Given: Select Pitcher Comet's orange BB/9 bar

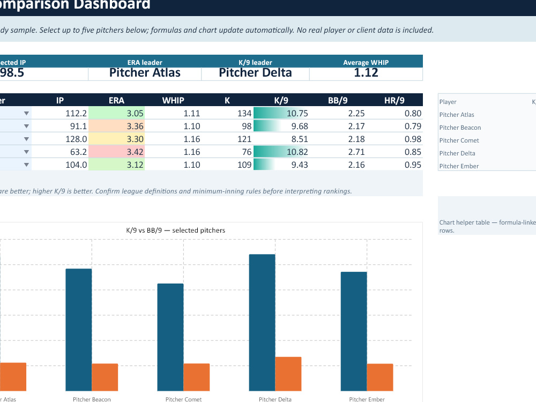Looking at the screenshot, I should coord(197,377).
